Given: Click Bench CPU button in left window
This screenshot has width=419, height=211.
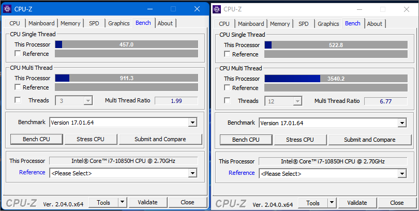Looking at the screenshot, I should coord(36,139).
